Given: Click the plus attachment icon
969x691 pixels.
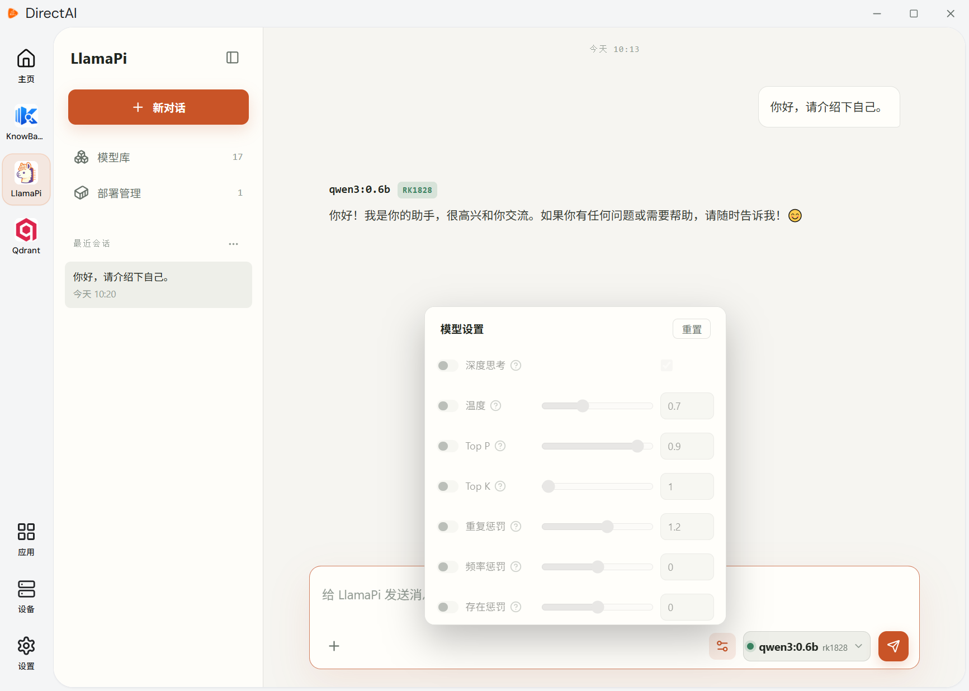Looking at the screenshot, I should (334, 646).
